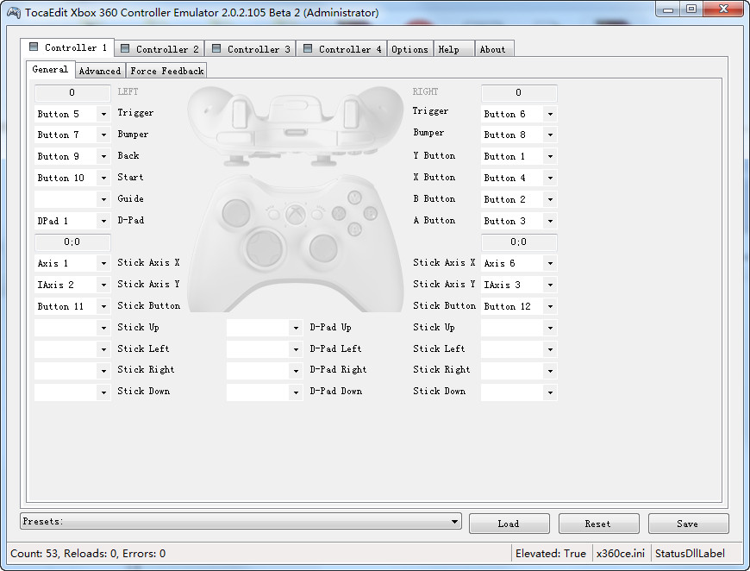Click the Controller 2 tab status icon
The image size is (750, 571).
coord(125,48)
